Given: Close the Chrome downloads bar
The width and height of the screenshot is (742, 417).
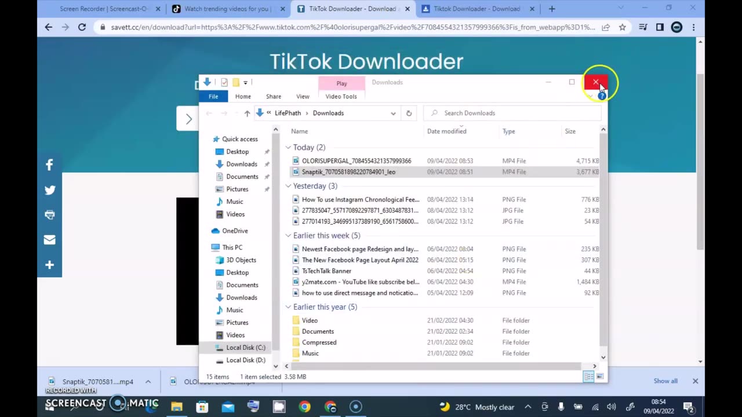Looking at the screenshot, I should [x=695, y=381].
